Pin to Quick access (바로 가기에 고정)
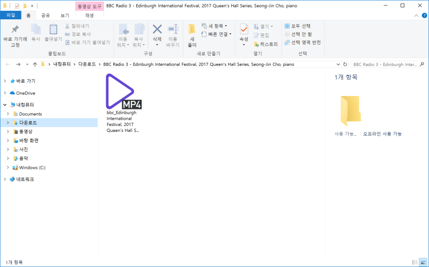429x267 pixels. [15, 35]
